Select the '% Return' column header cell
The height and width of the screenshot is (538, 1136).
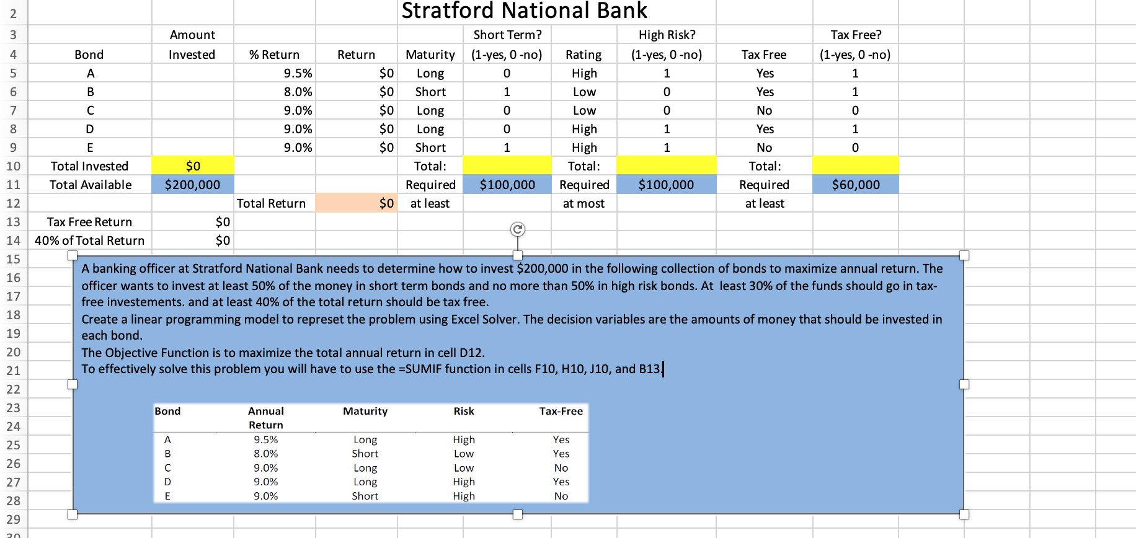[274, 55]
